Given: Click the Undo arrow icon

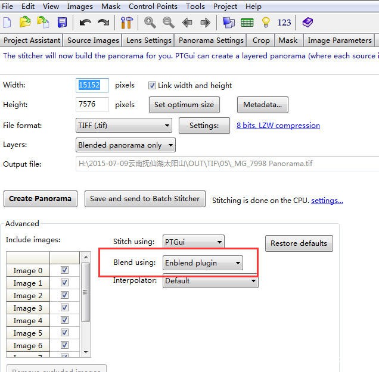Looking at the screenshot, I should (85, 23).
